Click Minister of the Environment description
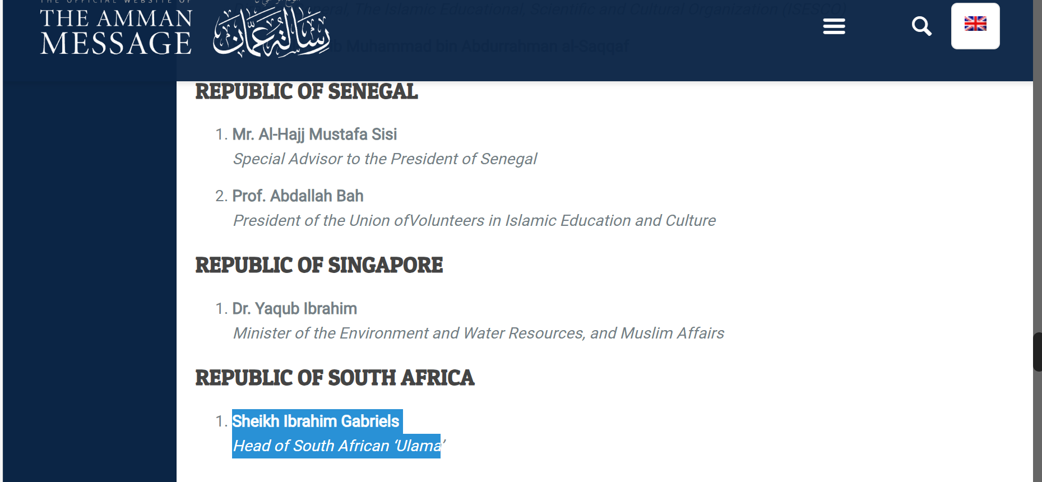 pos(479,333)
